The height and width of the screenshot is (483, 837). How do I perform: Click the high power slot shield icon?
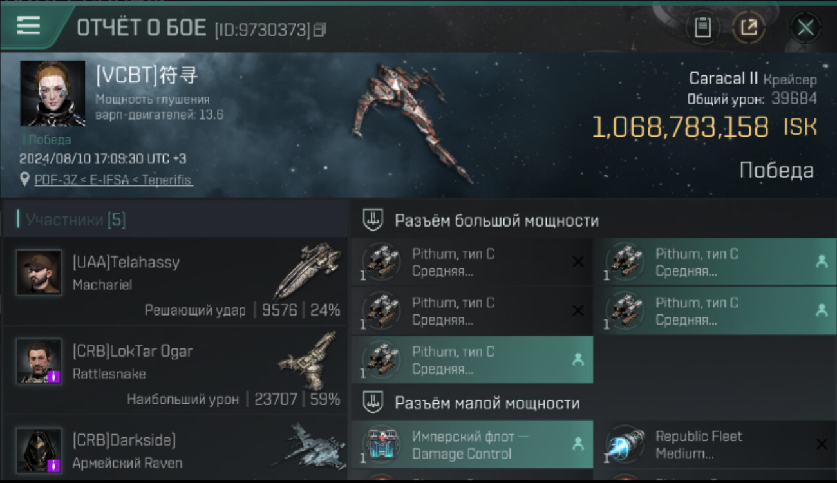click(373, 220)
